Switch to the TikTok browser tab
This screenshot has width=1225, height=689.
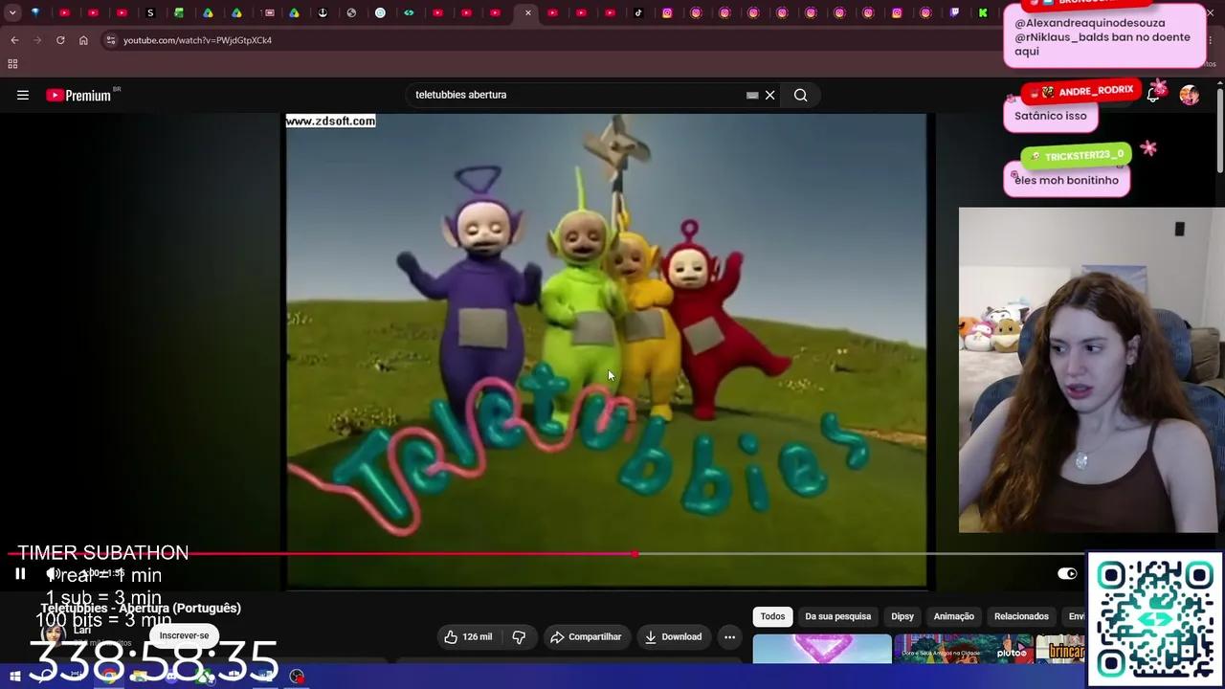point(638,12)
